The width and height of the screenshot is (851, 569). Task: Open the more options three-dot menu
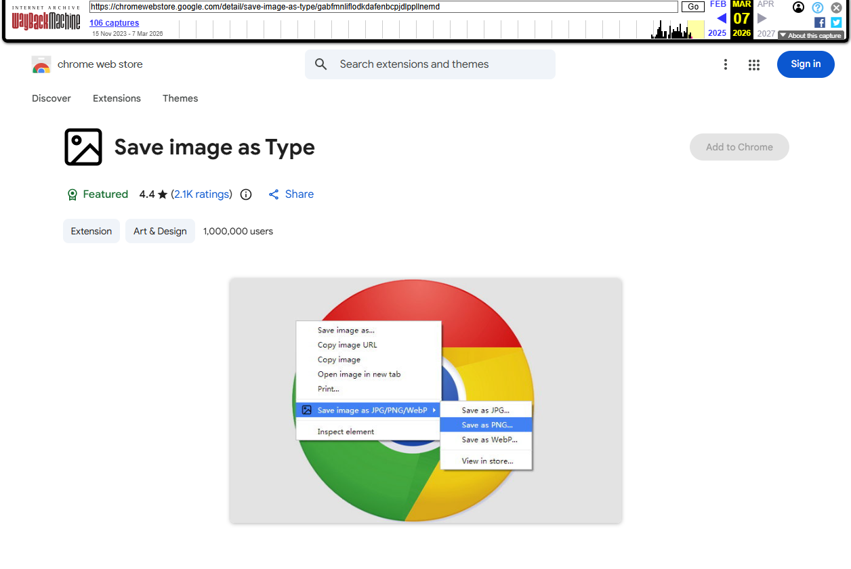(x=726, y=64)
